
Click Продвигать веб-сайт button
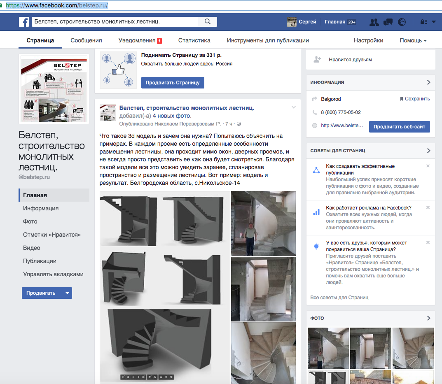(x=399, y=127)
